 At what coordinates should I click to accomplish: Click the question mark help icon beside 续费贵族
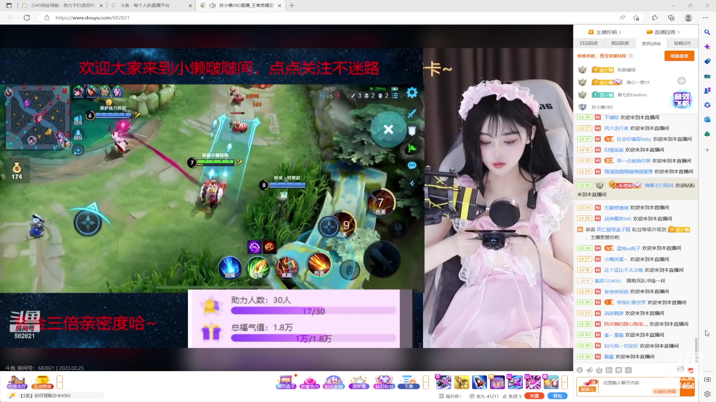tap(631, 56)
